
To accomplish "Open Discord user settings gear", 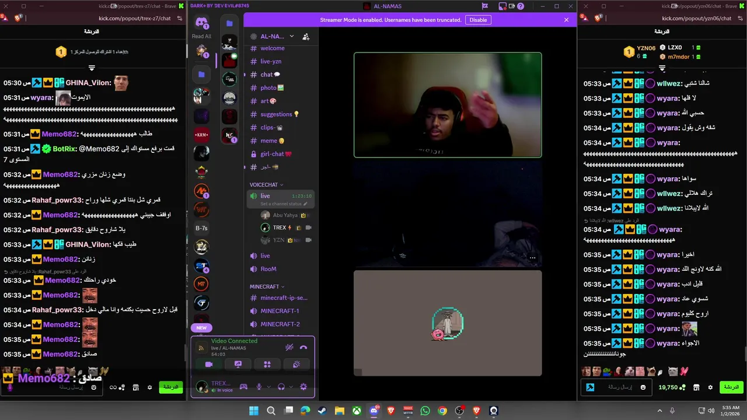I will point(303,387).
